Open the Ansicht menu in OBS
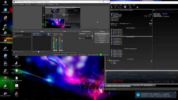 pyautogui.click(x=28, y=4)
